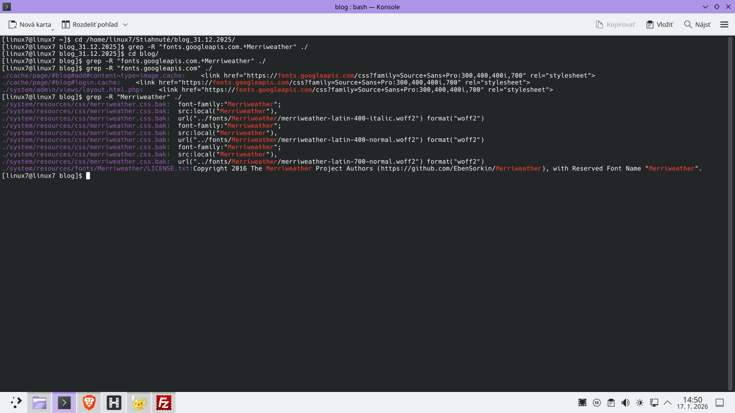Adjust screen brightness via the sun tray icon
The height and width of the screenshot is (413, 735).
[640, 402]
